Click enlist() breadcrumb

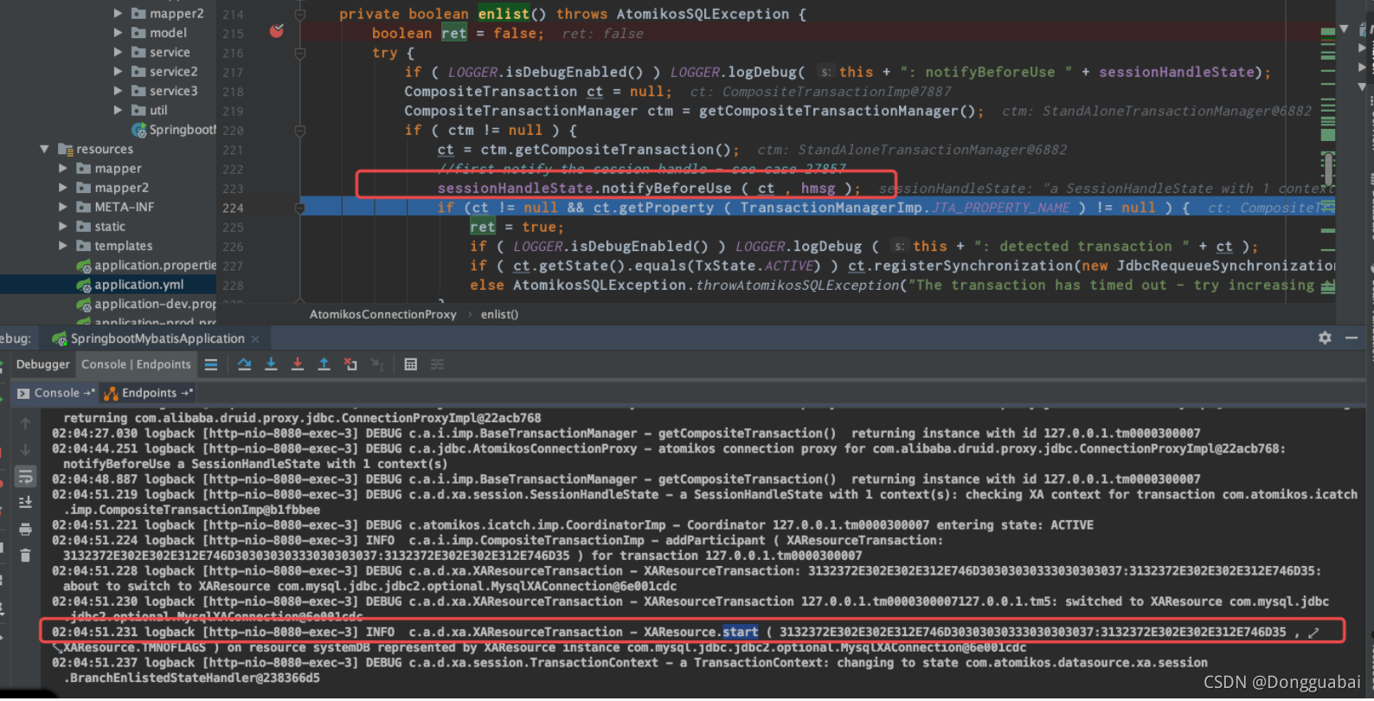[499, 314]
